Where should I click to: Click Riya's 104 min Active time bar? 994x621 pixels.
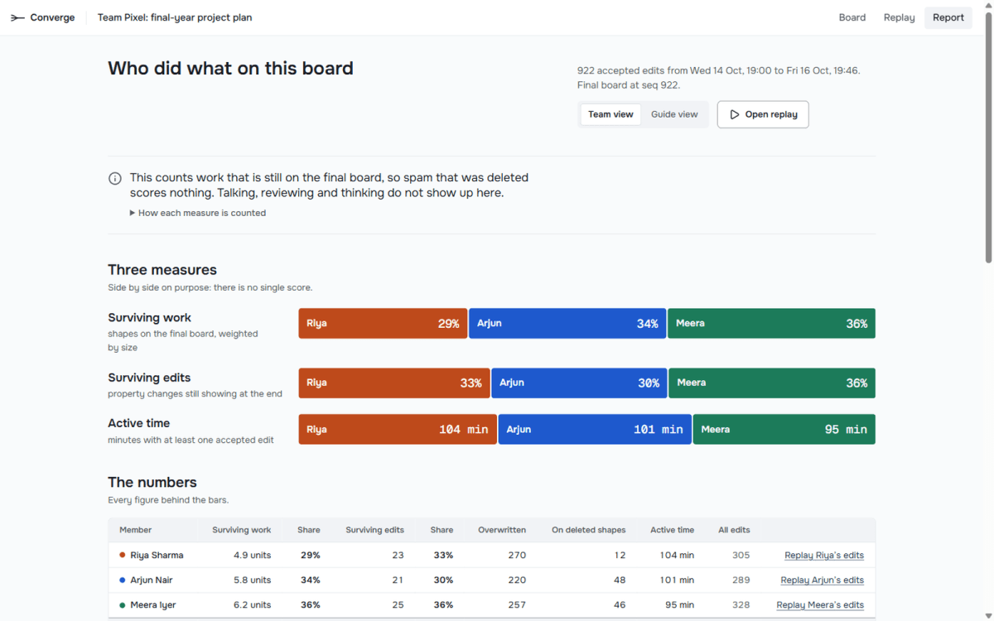(x=398, y=430)
